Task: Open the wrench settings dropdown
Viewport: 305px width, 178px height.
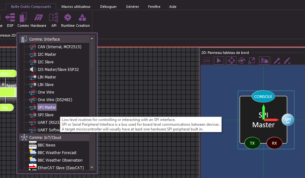Action: 277,60
